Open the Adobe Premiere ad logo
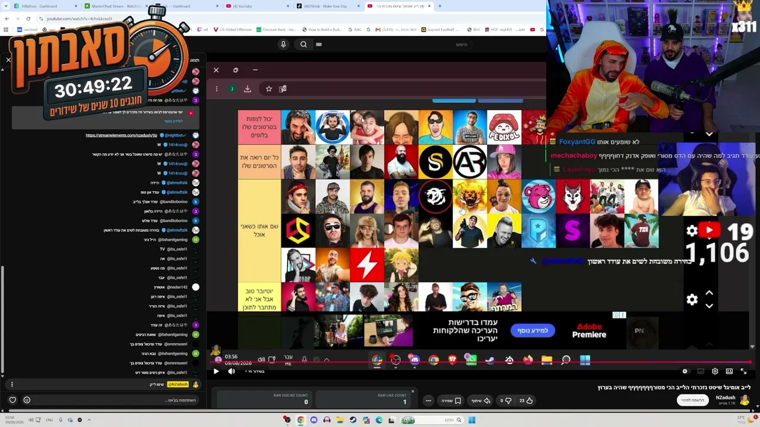This screenshot has width=760, height=427. 589,330
